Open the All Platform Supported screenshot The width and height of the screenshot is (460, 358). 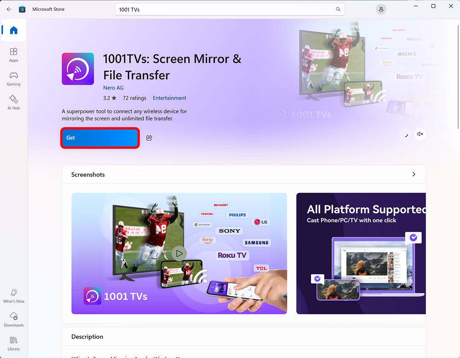click(361, 253)
